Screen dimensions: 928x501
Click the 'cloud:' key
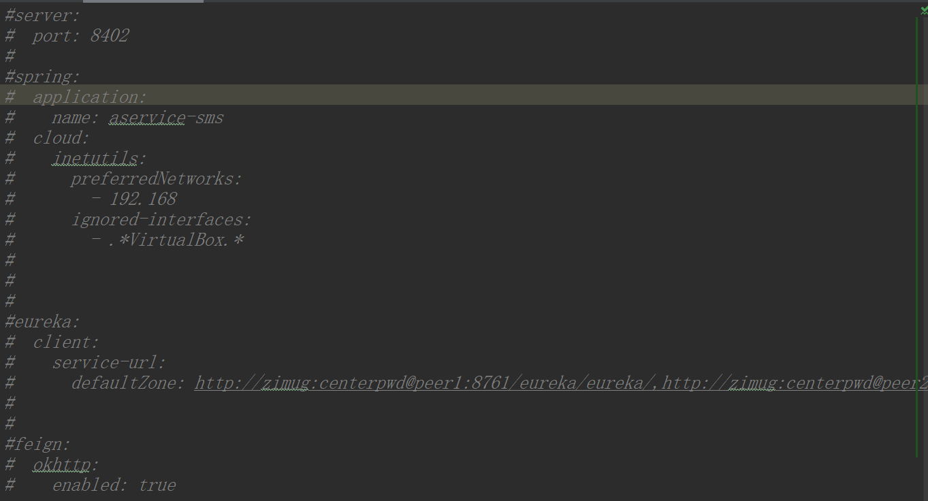[x=61, y=138]
